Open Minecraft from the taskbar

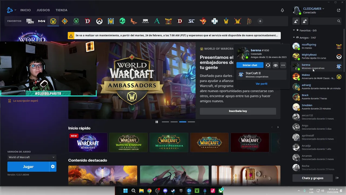point(197,191)
